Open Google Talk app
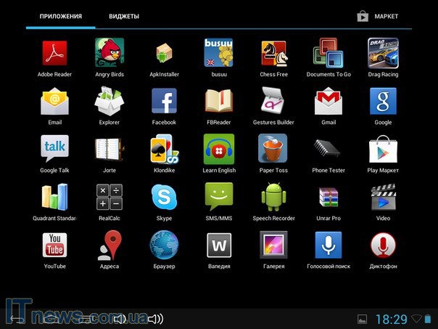 (54, 149)
